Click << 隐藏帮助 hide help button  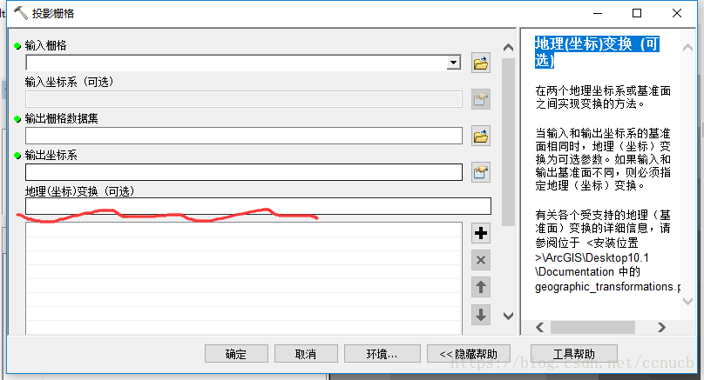(468, 354)
